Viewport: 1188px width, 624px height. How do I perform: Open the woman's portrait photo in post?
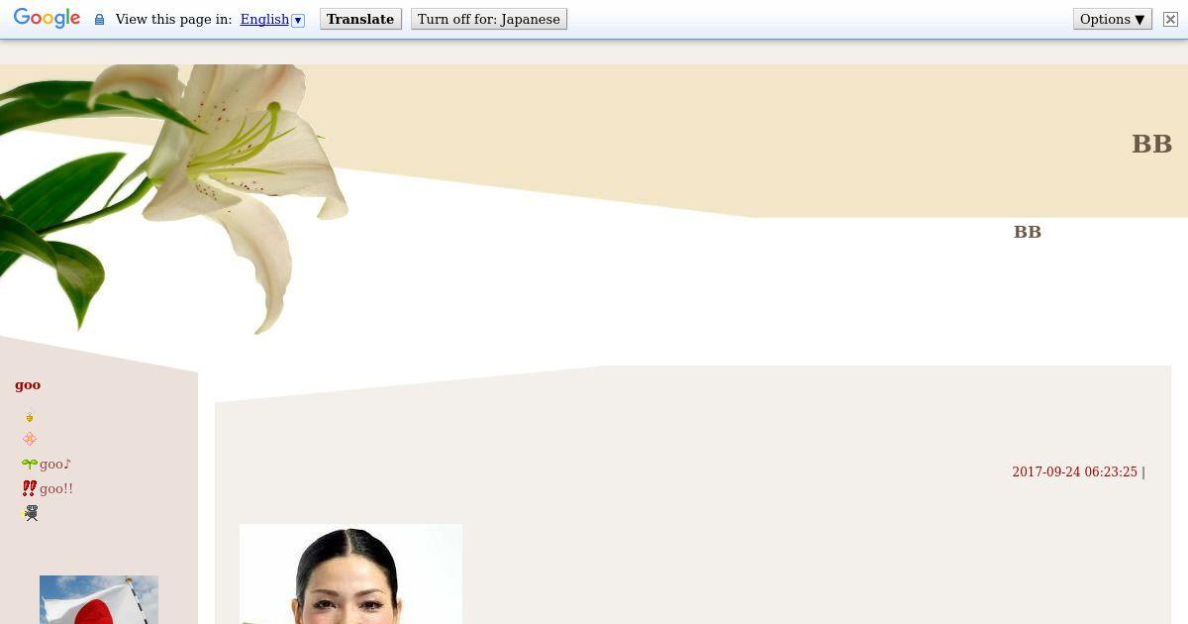(350, 573)
